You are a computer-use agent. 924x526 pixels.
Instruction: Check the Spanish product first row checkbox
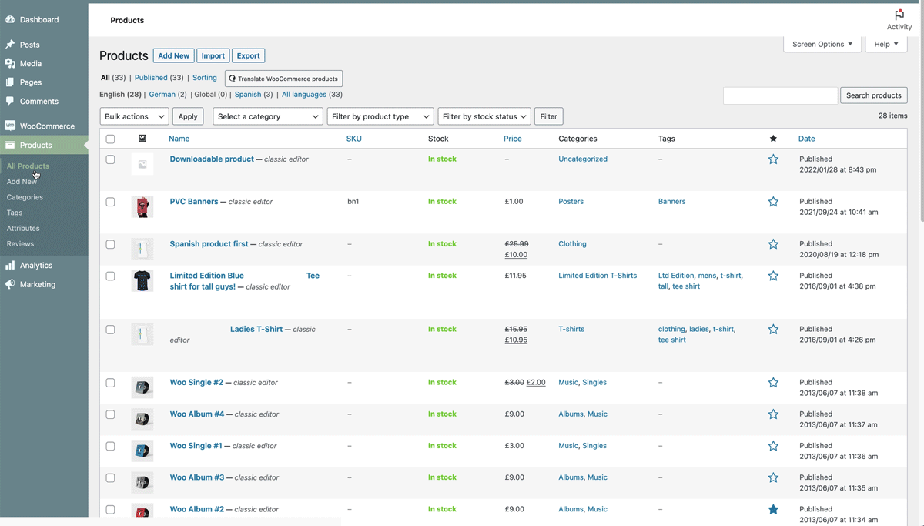point(110,244)
